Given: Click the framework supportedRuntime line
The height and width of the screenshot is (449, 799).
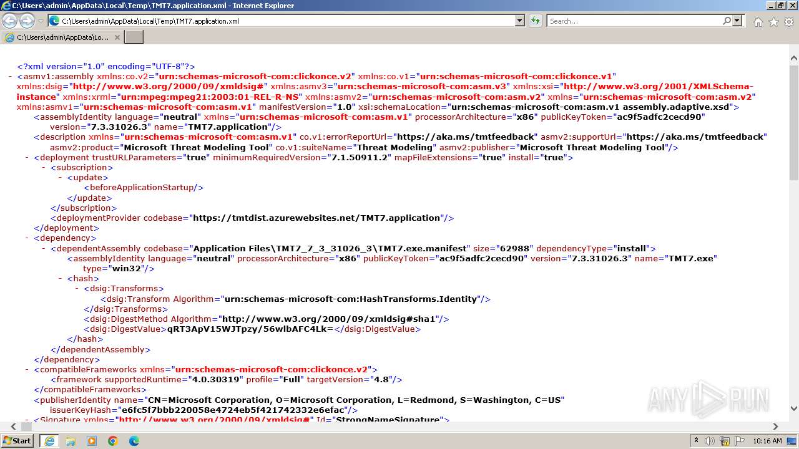Looking at the screenshot, I should coord(227,379).
